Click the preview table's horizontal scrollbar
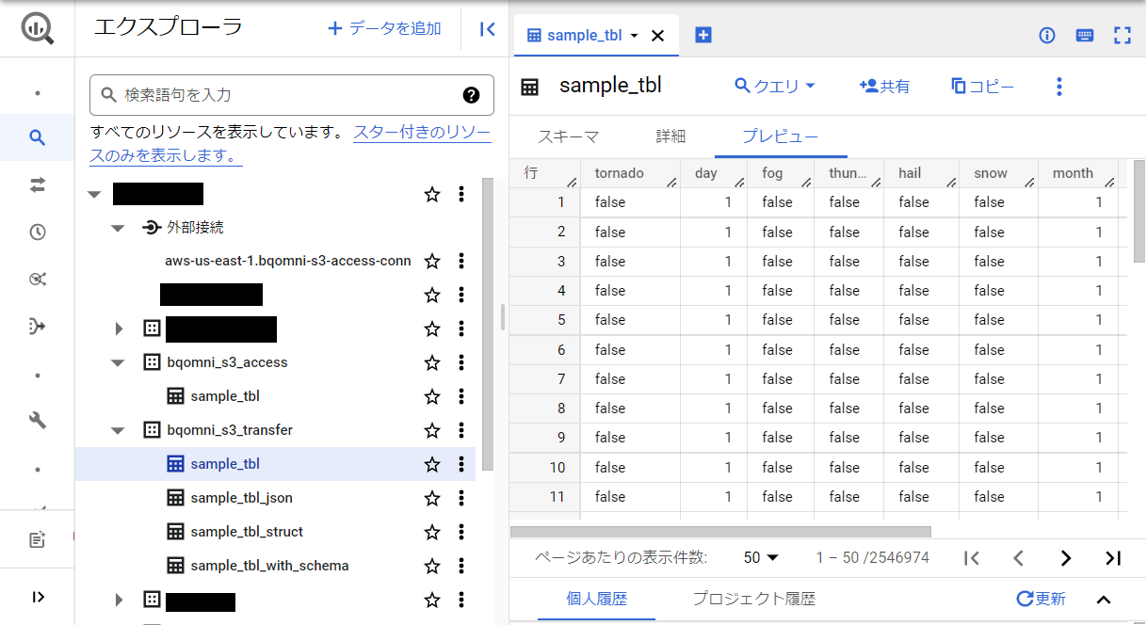This screenshot has width=1147, height=625. point(720,533)
